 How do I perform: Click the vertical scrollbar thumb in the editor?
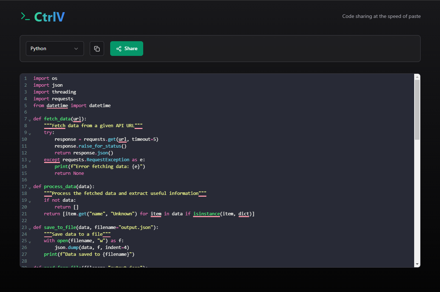point(417,110)
